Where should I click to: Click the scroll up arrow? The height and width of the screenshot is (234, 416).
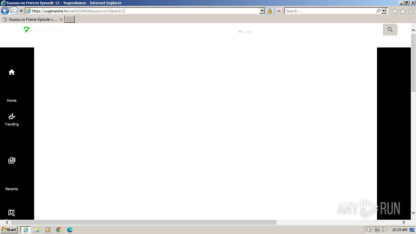click(413, 30)
